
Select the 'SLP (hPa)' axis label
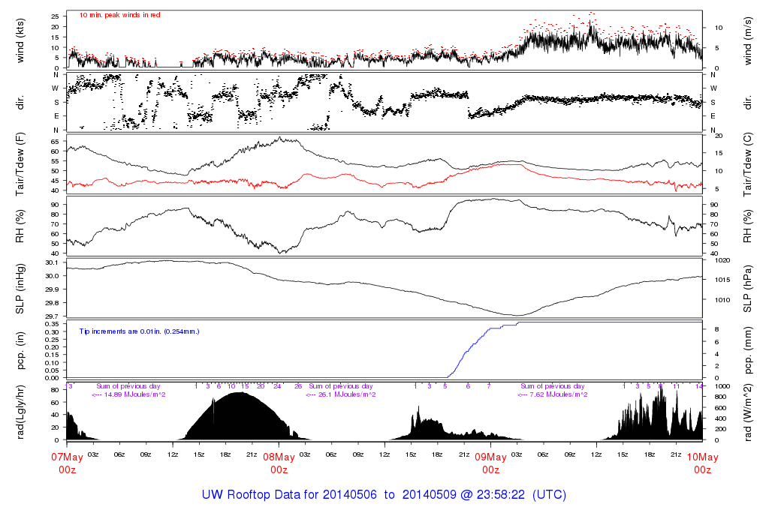(747, 289)
